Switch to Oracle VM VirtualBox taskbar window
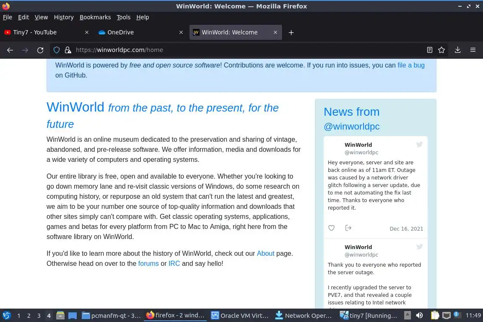 coord(240,316)
